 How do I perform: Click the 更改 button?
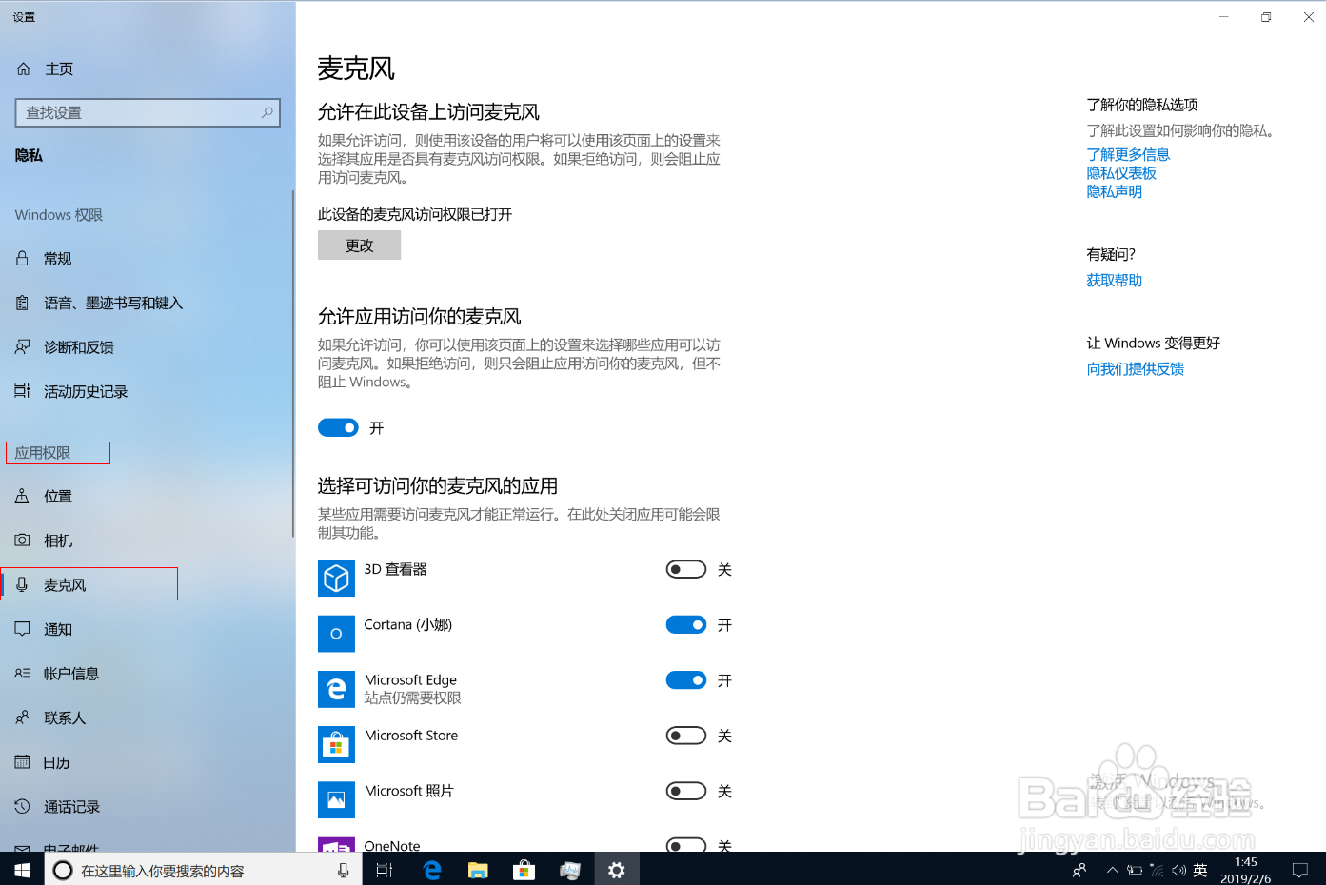point(359,245)
